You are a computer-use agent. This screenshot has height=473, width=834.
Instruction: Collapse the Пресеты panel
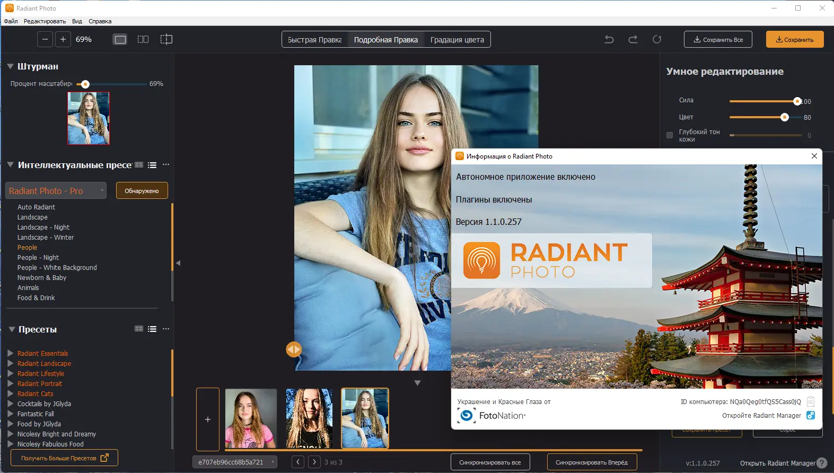[12, 329]
